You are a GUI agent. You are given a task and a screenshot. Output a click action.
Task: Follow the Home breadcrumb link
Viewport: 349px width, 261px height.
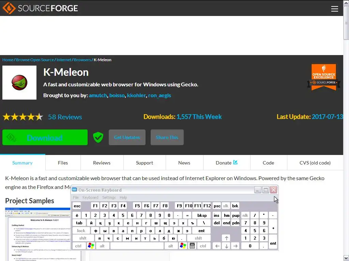coord(8,60)
